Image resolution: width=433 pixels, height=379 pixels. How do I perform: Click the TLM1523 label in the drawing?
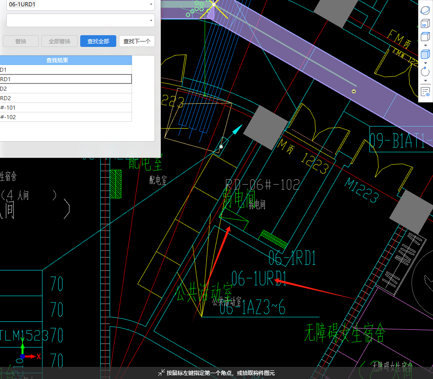(x=24, y=336)
